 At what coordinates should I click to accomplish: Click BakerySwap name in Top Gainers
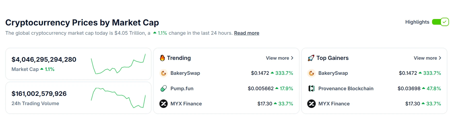[333, 73]
